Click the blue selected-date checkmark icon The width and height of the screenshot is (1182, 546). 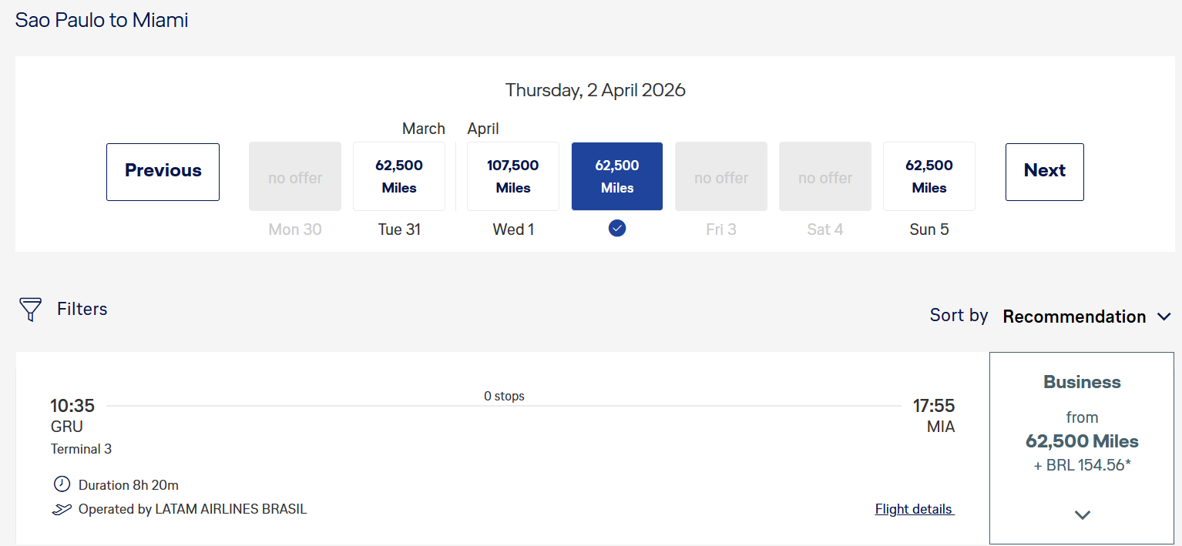pos(616,228)
